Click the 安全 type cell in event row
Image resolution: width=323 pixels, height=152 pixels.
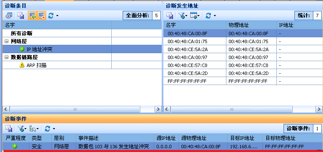coord(40,147)
